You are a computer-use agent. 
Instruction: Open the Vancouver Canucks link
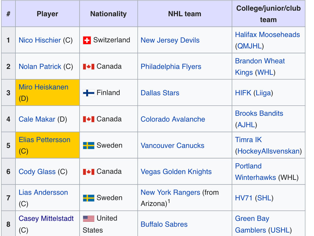click(x=172, y=146)
